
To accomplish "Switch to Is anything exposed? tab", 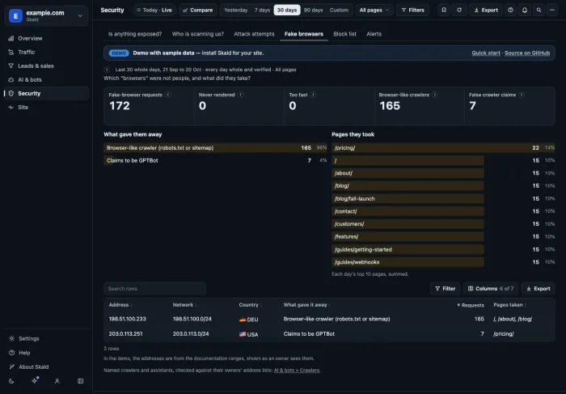I will [135, 34].
